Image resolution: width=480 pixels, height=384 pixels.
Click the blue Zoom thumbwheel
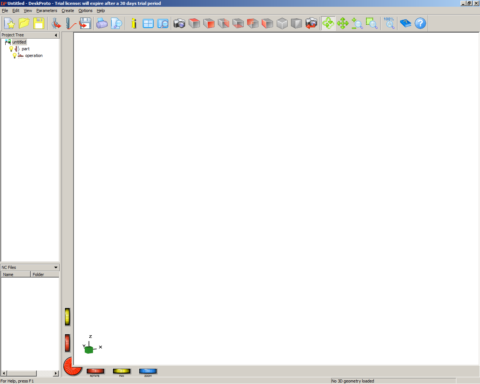148,371
